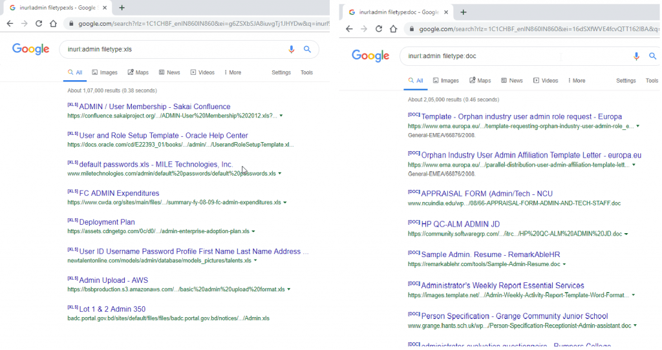The image size is (662, 350).
Task: Open new tab in right doc window
Action: 463,12
